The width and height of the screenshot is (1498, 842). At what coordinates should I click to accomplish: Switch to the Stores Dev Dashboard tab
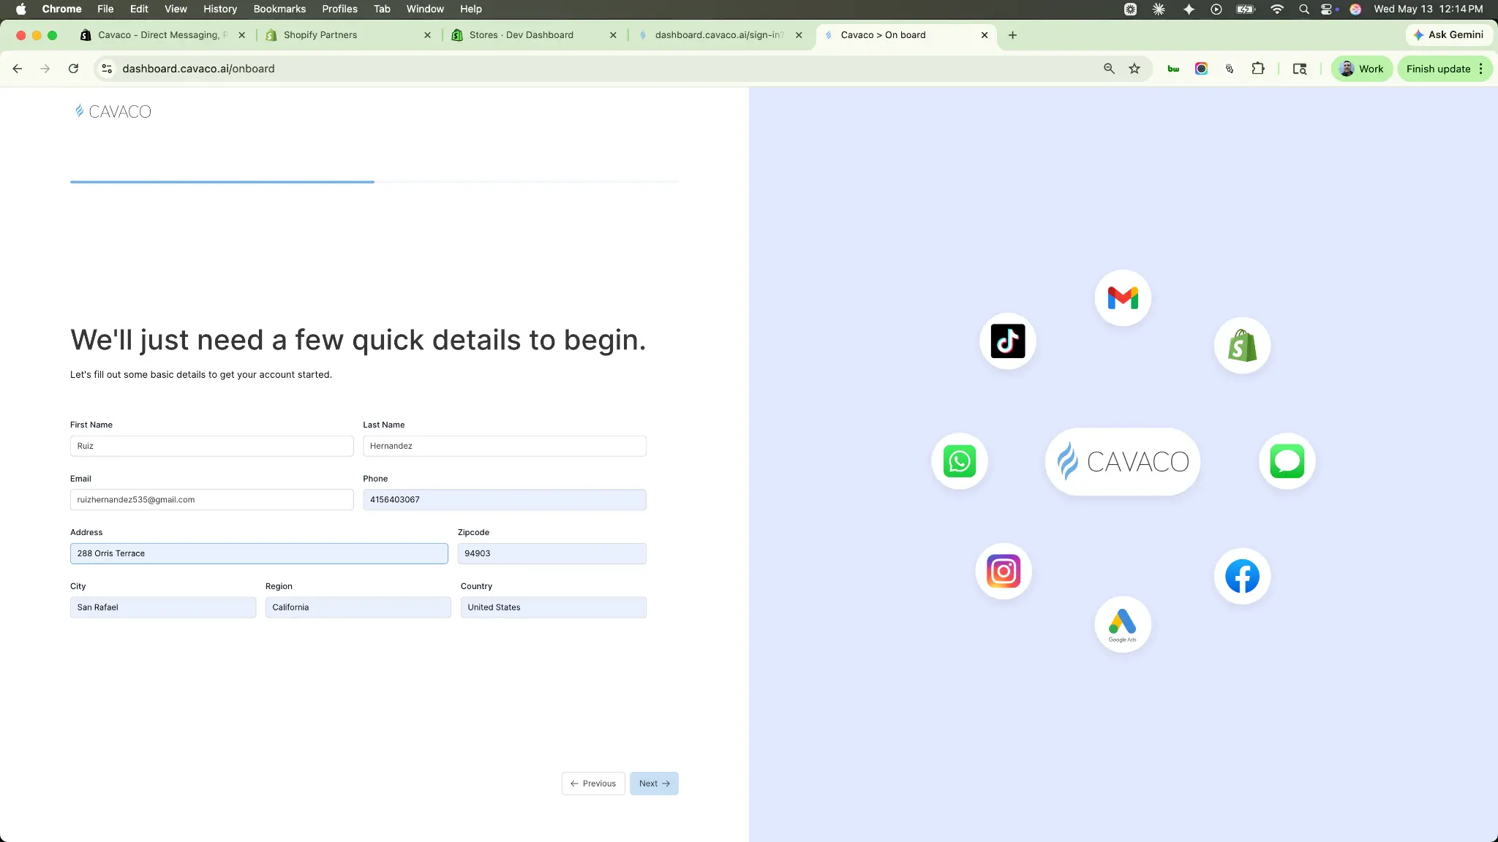[x=534, y=35]
